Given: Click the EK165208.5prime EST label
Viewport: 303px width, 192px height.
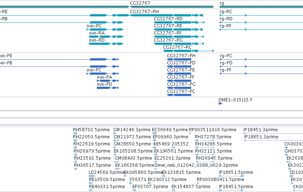Looking at the screenshot, I should point(133,151).
